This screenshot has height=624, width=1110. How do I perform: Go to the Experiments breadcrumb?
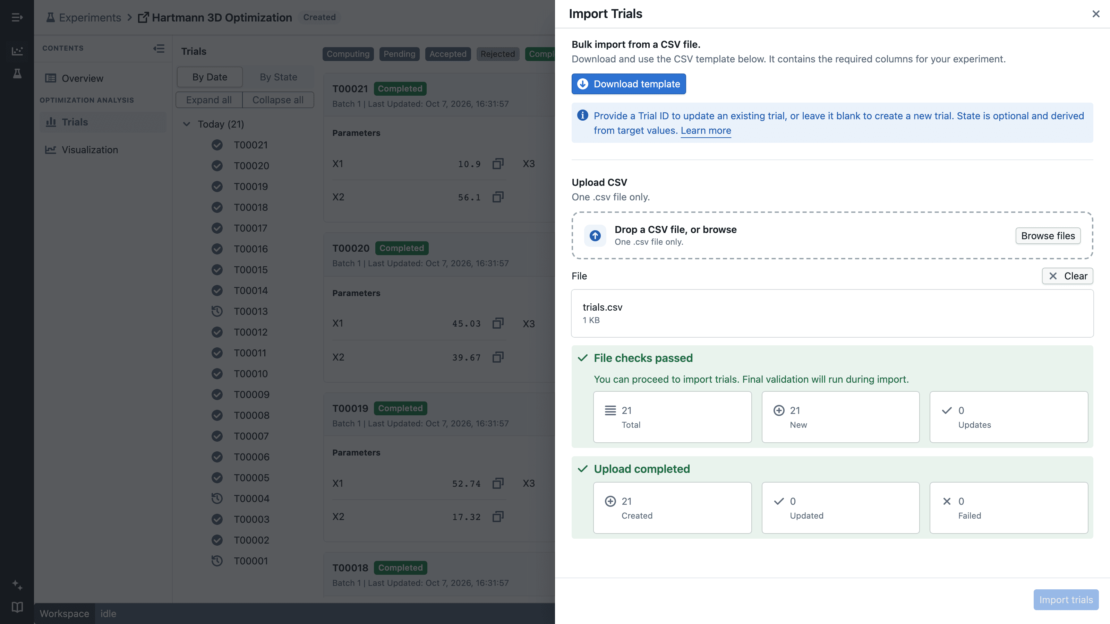point(84,17)
